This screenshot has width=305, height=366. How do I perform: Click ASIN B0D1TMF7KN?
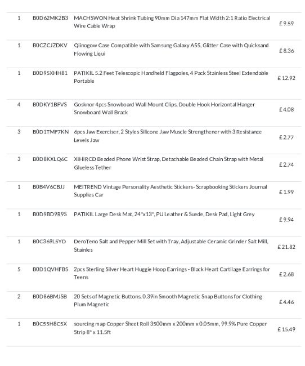(51, 132)
